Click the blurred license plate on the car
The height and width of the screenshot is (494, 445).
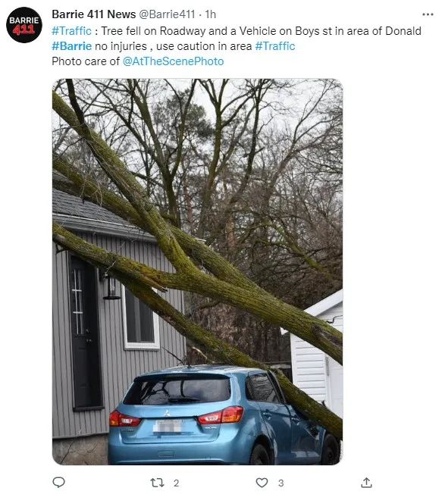pyautogui.click(x=169, y=426)
